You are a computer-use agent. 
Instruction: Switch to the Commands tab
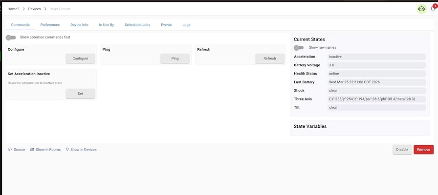click(x=21, y=25)
